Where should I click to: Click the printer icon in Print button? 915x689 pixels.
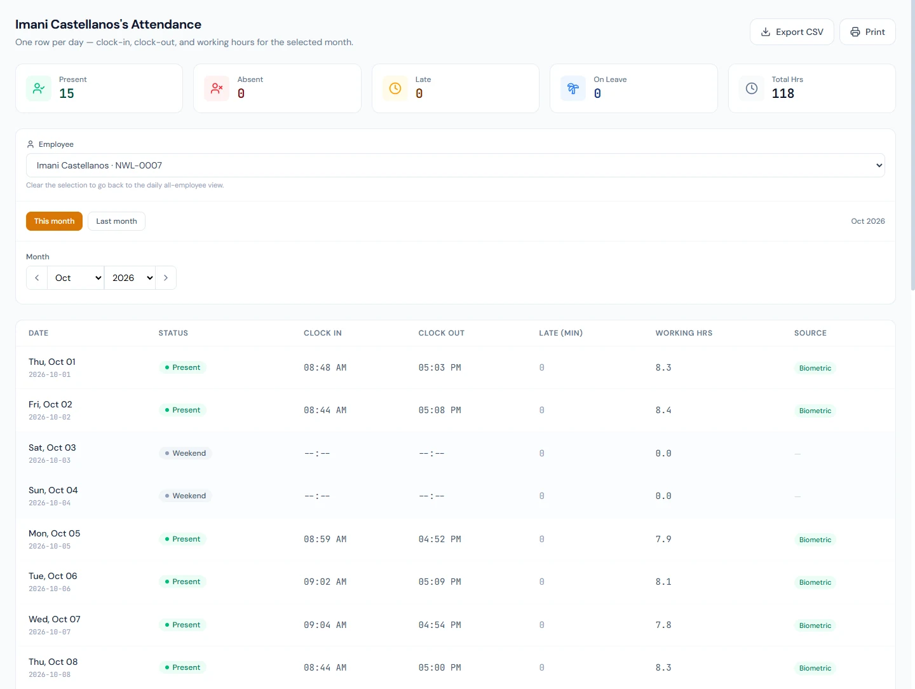(x=855, y=32)
